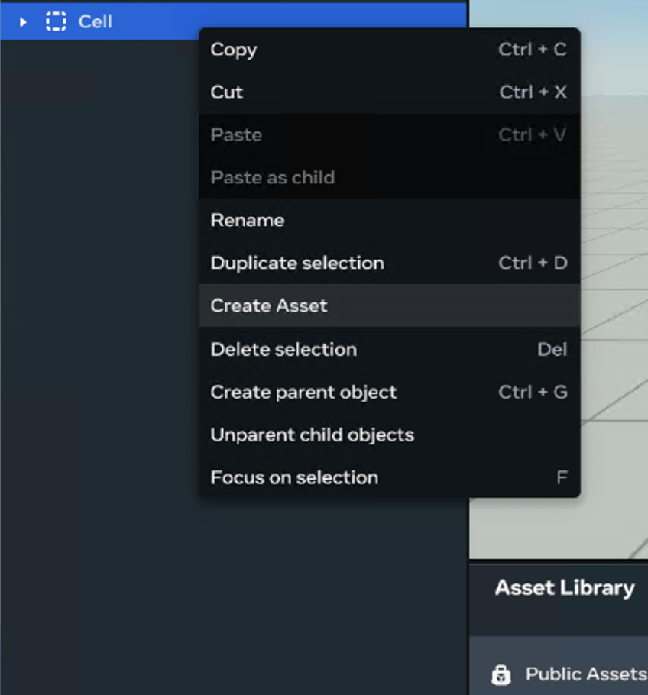Click the Asset Library panel header
Screen dimensions: 648x695
pyautogui.click(x=565, y=588)
